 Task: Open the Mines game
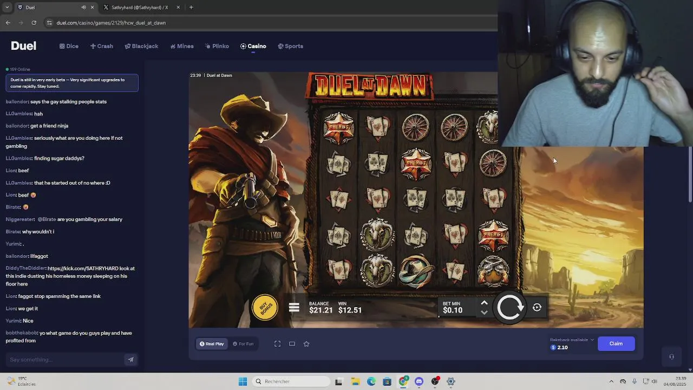[x=182, y=46]
